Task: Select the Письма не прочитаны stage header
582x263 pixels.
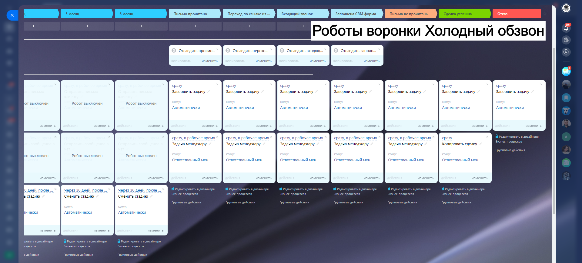Action: 411,14
